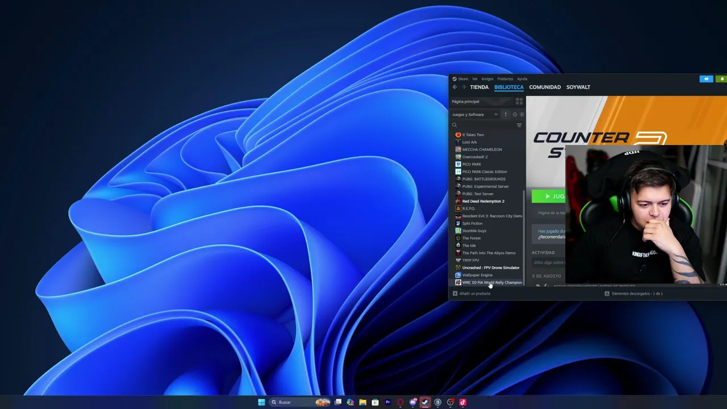The height and width of the screenshot is (409, 727).
Task: Select Uncrashed : FPV Drone Simulator
Action: tap(491, 268)
